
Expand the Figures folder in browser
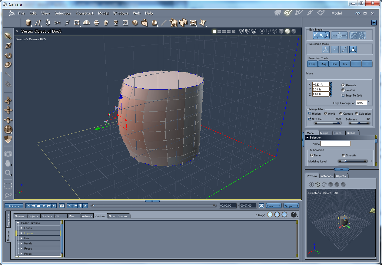tap(21, 233)
